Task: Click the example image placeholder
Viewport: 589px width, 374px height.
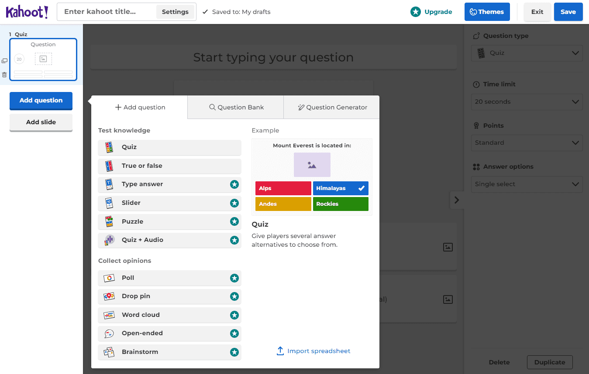Action: [x=312, y=165]
